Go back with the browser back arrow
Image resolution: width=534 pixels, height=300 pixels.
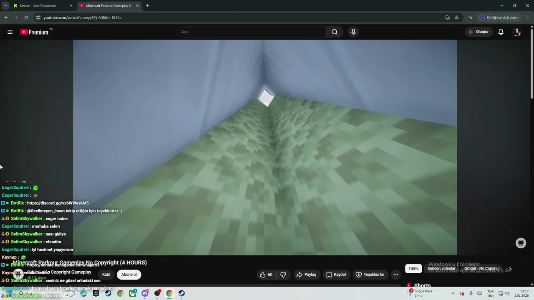click(6, 17)
